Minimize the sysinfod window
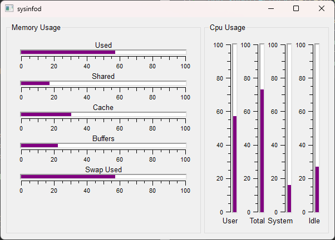The width and height of the screenshot is (335, 240). click(270, 9)
